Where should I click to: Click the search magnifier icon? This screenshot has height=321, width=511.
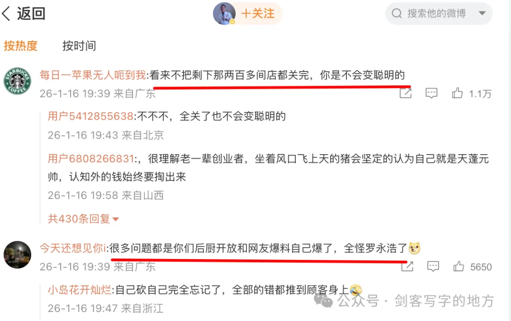396,13
